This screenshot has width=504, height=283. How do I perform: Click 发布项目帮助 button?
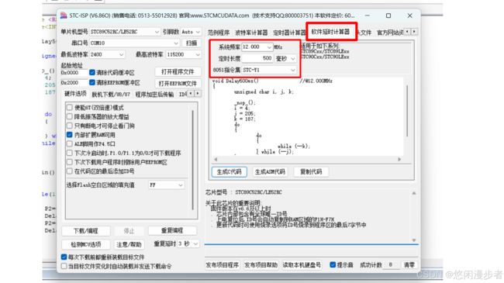pyautogui.click(x=261, y=265)
